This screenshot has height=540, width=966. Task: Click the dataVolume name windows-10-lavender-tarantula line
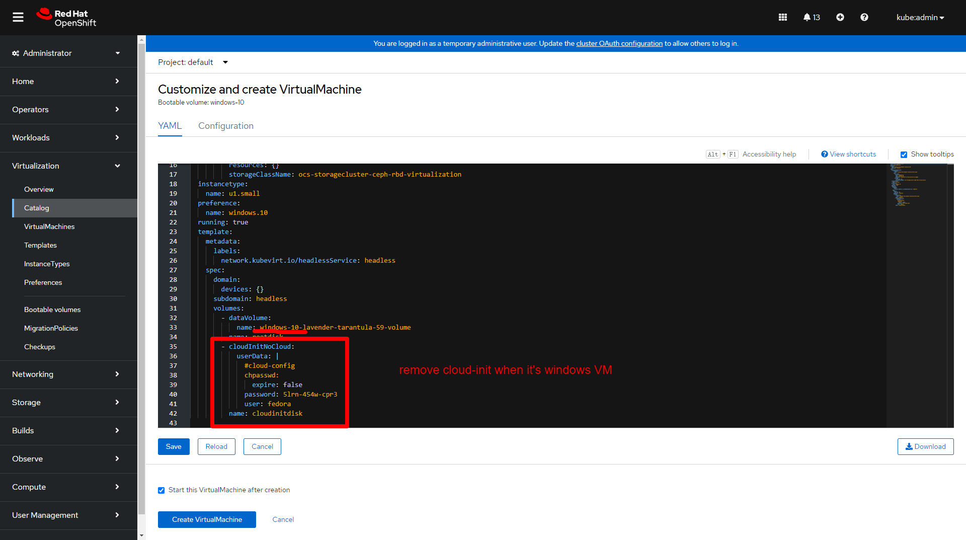324,327
